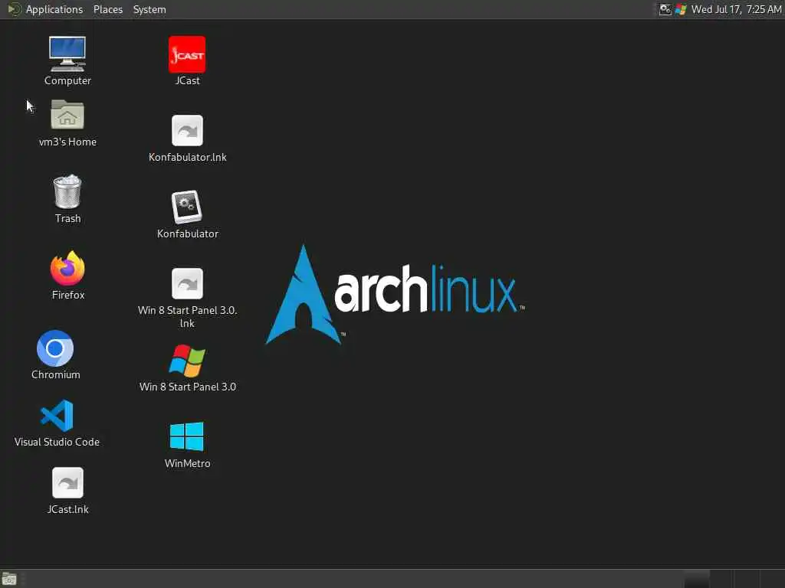Click the 'Konfabulator.lnk' label text

187,157
